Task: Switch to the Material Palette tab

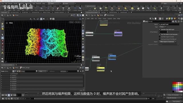Action: tap(113, 12)
